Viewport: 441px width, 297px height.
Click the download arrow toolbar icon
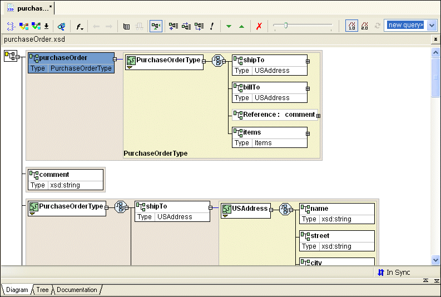[x=47, y=26]
